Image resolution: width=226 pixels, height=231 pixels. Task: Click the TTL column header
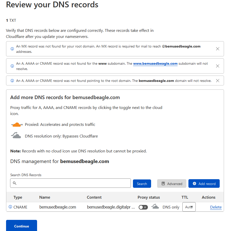coord(185,197)
